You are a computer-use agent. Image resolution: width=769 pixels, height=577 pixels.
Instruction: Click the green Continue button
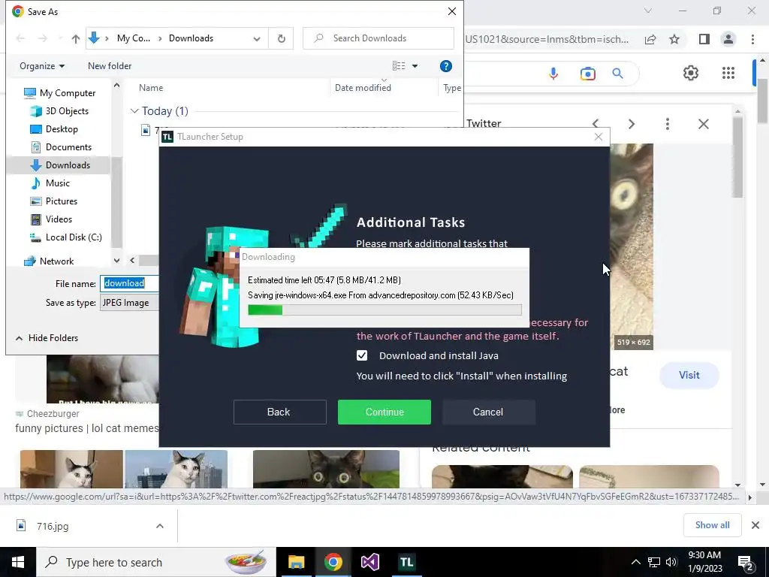coord(384,412)
